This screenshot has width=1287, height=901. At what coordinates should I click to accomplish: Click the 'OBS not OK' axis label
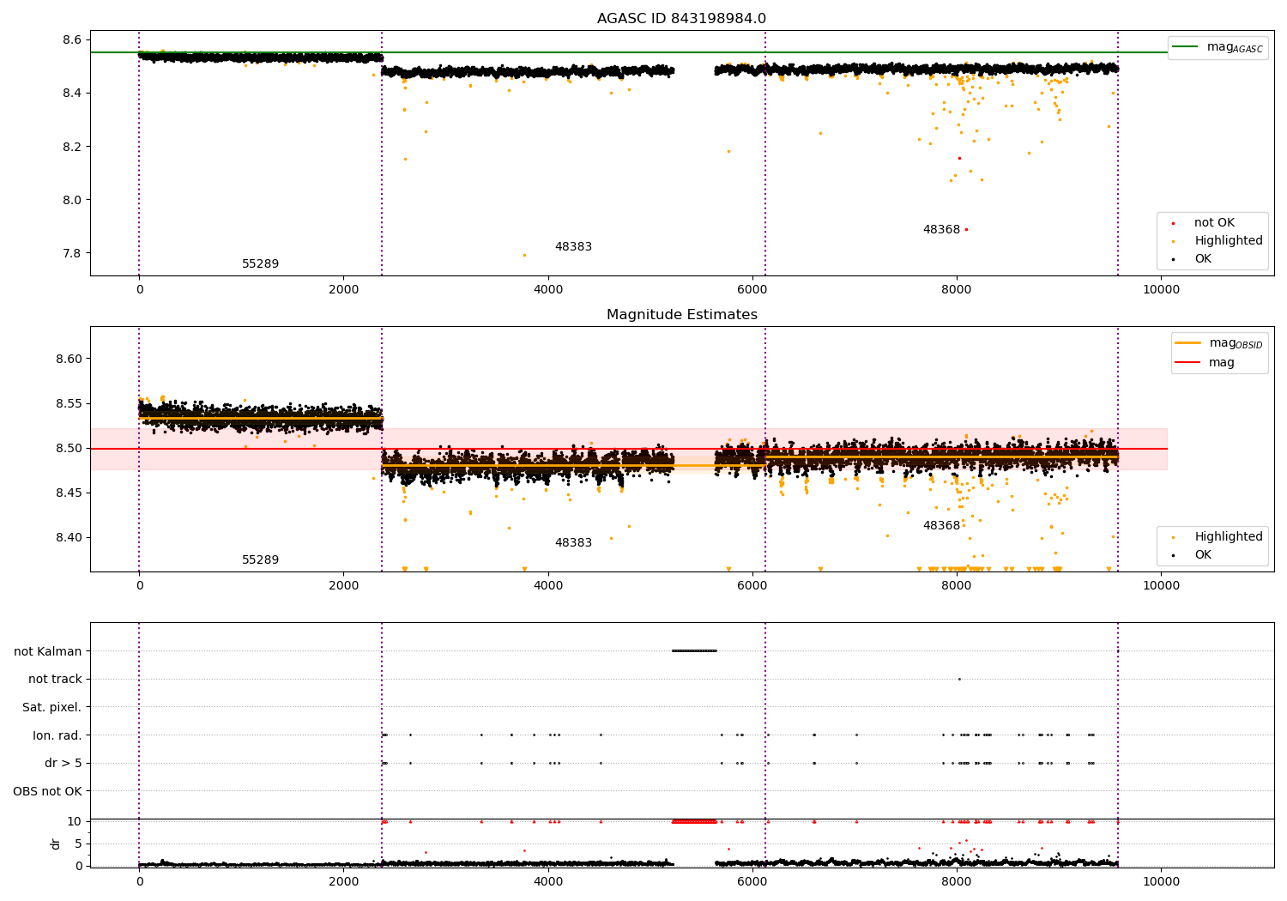pos(48,791)
